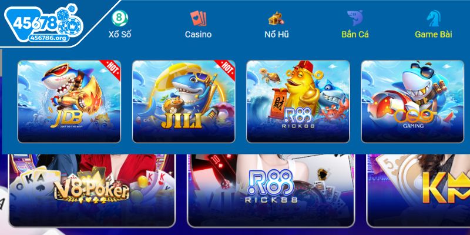Open the JDB fishing game card

coord(69,101)
